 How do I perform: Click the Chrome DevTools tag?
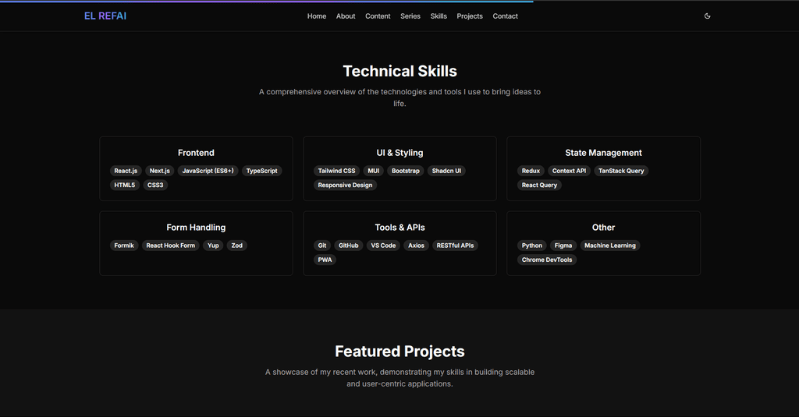click(547, 260)
